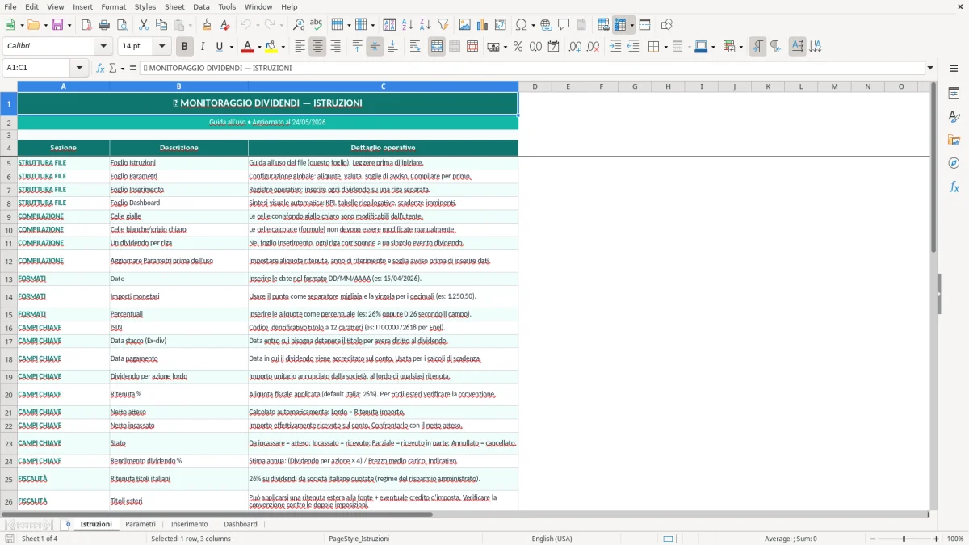Image resolution: width=969 pixels, height=545 pixels.
Task: Open Find and Replace
Action: (x=299, y=25)
